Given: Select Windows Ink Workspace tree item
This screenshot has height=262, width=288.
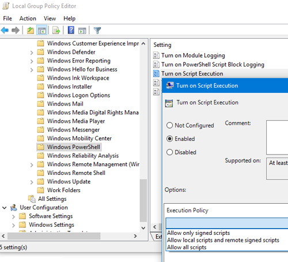Looking at the screenshot, I should coord(78,78).
